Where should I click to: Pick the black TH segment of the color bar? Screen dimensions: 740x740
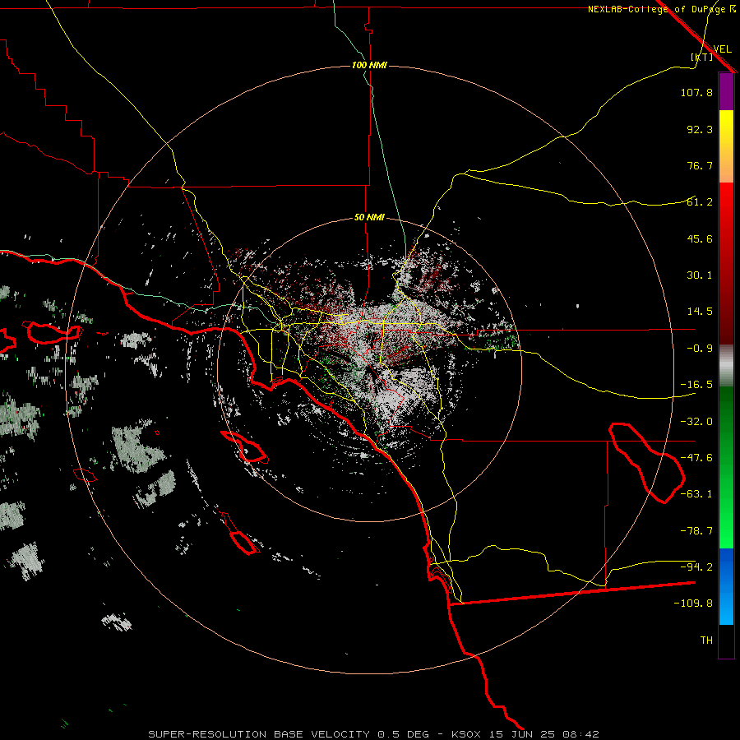tap(726, 641)
